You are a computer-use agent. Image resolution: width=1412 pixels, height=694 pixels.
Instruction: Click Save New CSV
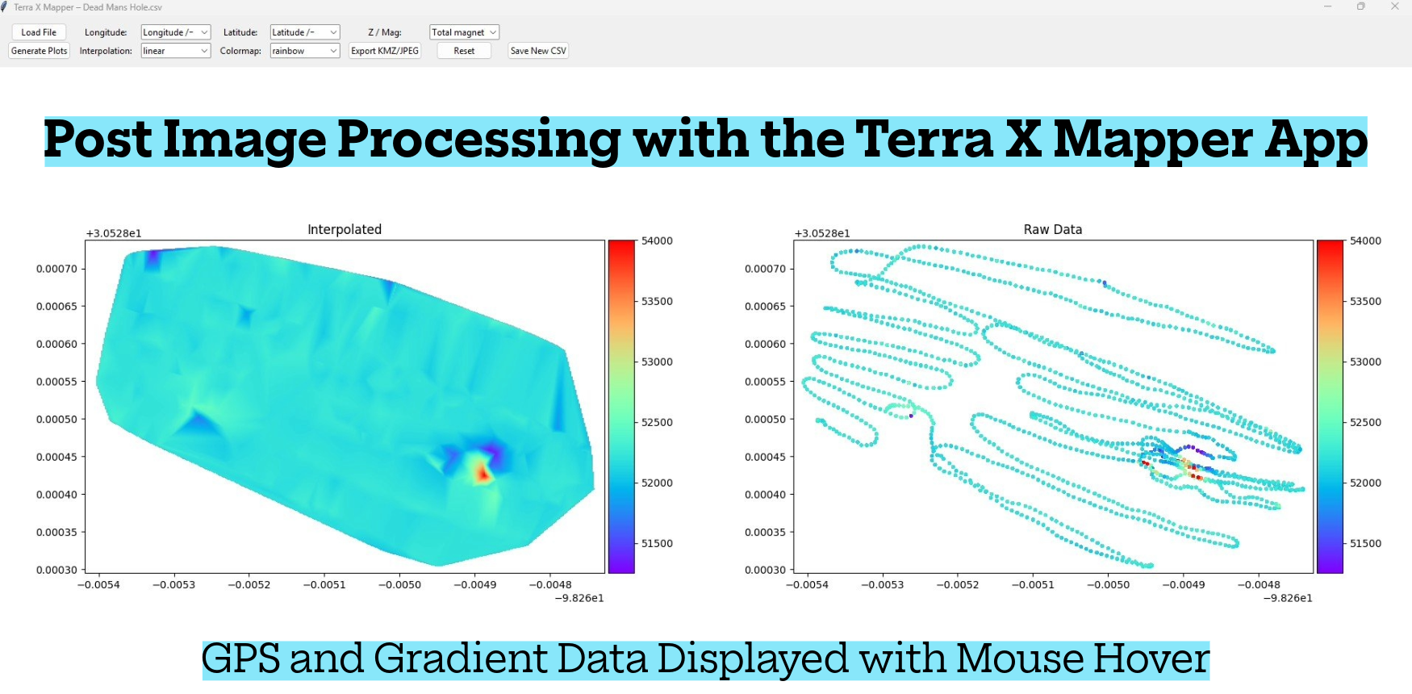pyautogui.click(x=538, y=51)
